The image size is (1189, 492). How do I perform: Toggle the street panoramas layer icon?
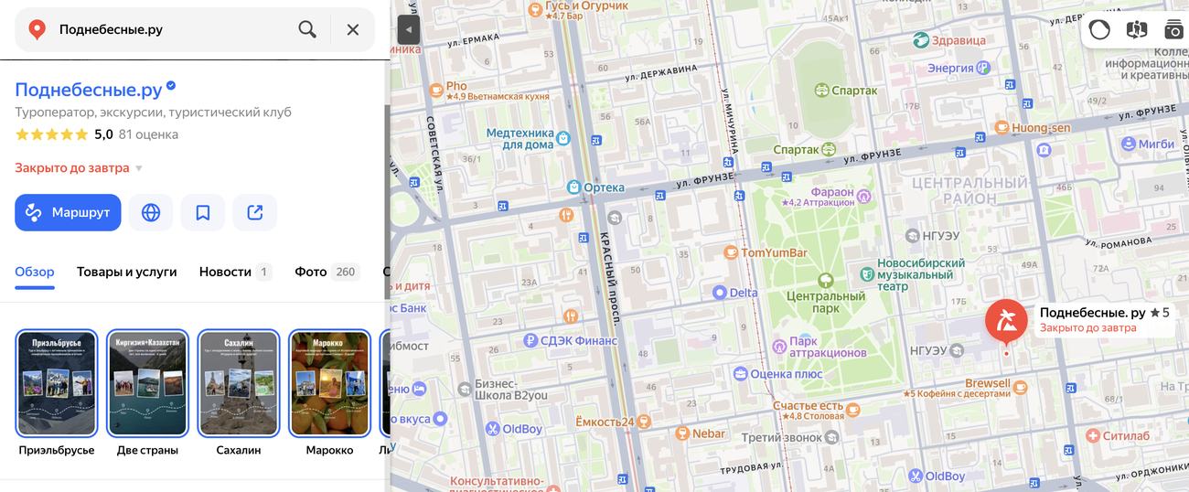click(1137, 29)
